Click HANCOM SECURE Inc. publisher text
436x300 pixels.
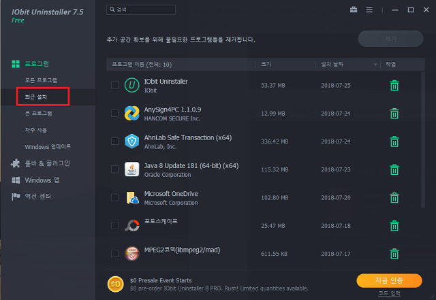point(172,118)
